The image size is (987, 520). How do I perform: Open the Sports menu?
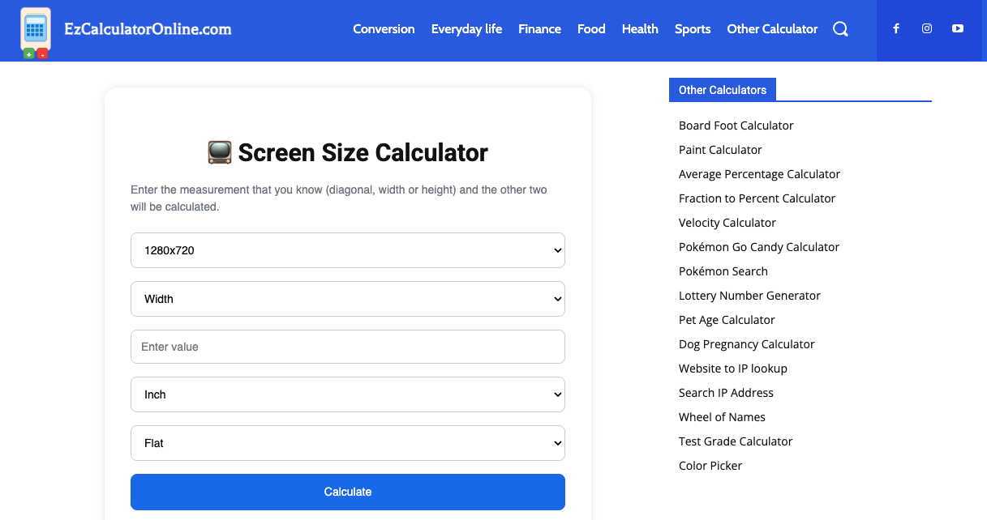692,28
